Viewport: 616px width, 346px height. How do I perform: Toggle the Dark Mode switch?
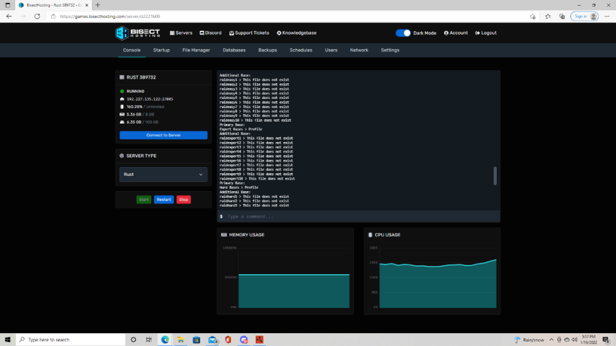tap(403, 33)
